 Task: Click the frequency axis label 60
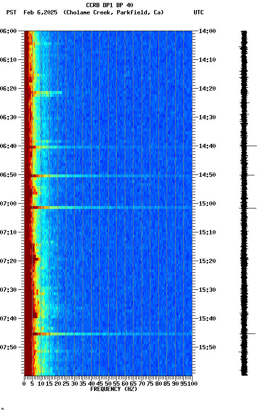(125, 384)
